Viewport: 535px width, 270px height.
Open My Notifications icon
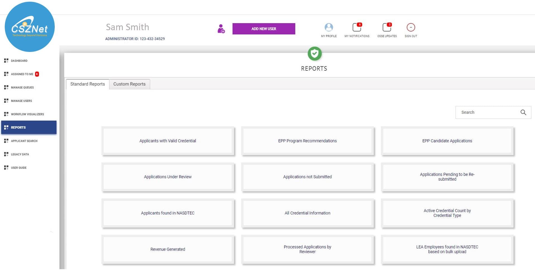(357, 27)
